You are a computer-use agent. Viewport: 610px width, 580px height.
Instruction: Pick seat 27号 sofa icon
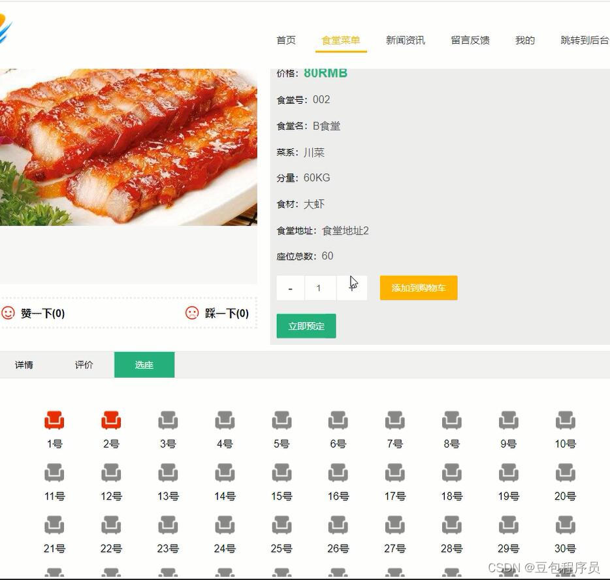click(395, 524)
